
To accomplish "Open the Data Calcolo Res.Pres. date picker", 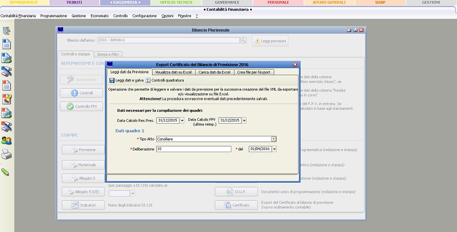I will click(181, 120).
